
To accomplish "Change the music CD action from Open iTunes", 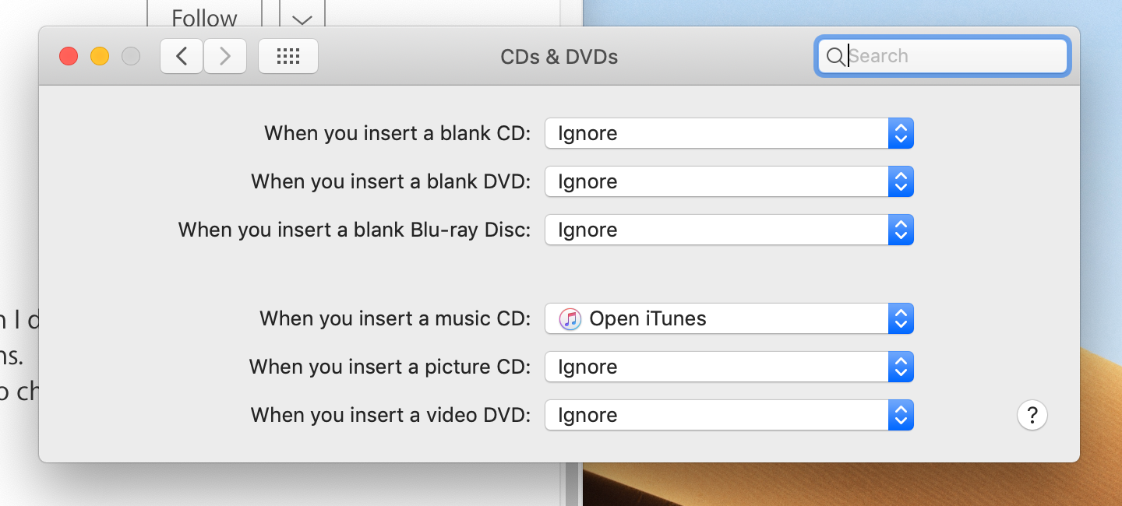I will pos(729,318).
